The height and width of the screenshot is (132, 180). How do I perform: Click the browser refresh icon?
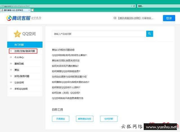click(134, 6)
